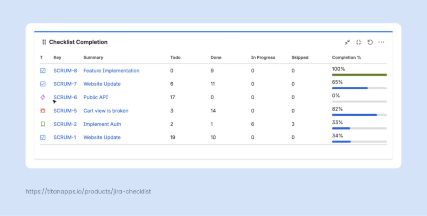Click the Done value 10 for SCRUM-1
The height and width of the screenshot is (216, 427).
(x=213, y=137)
